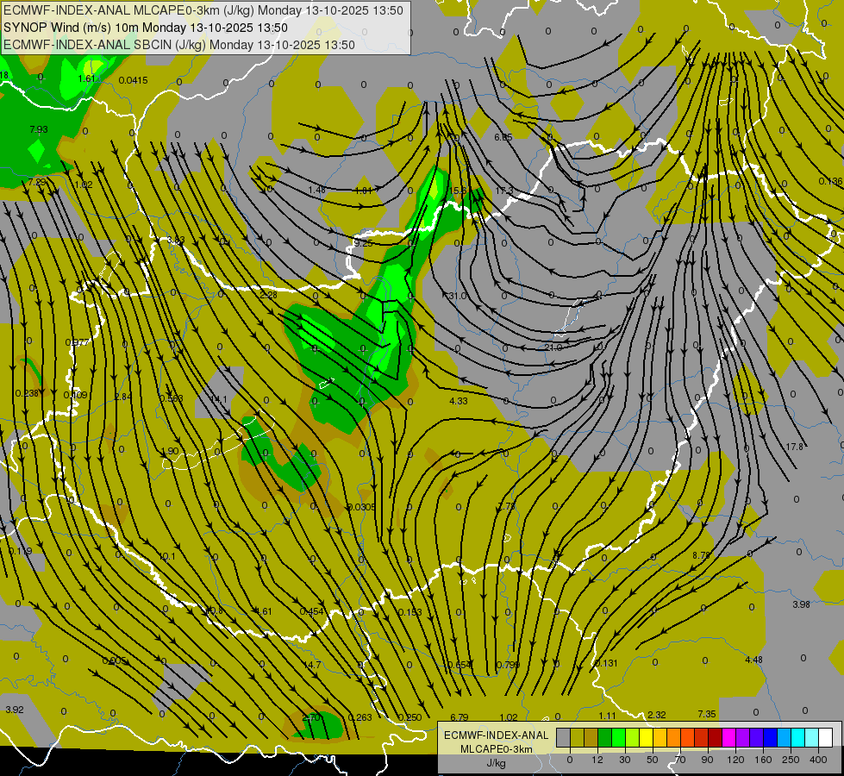Click the map value 2.32
Image resolution: width=844 pixels, height=776 pixels.
(x=657, y=715)
